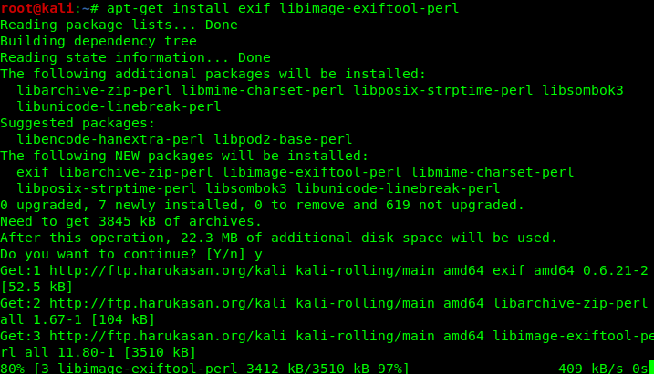Click the "Reading package lists... Done" line
This screenshot has width=654, height=374.
119,25
